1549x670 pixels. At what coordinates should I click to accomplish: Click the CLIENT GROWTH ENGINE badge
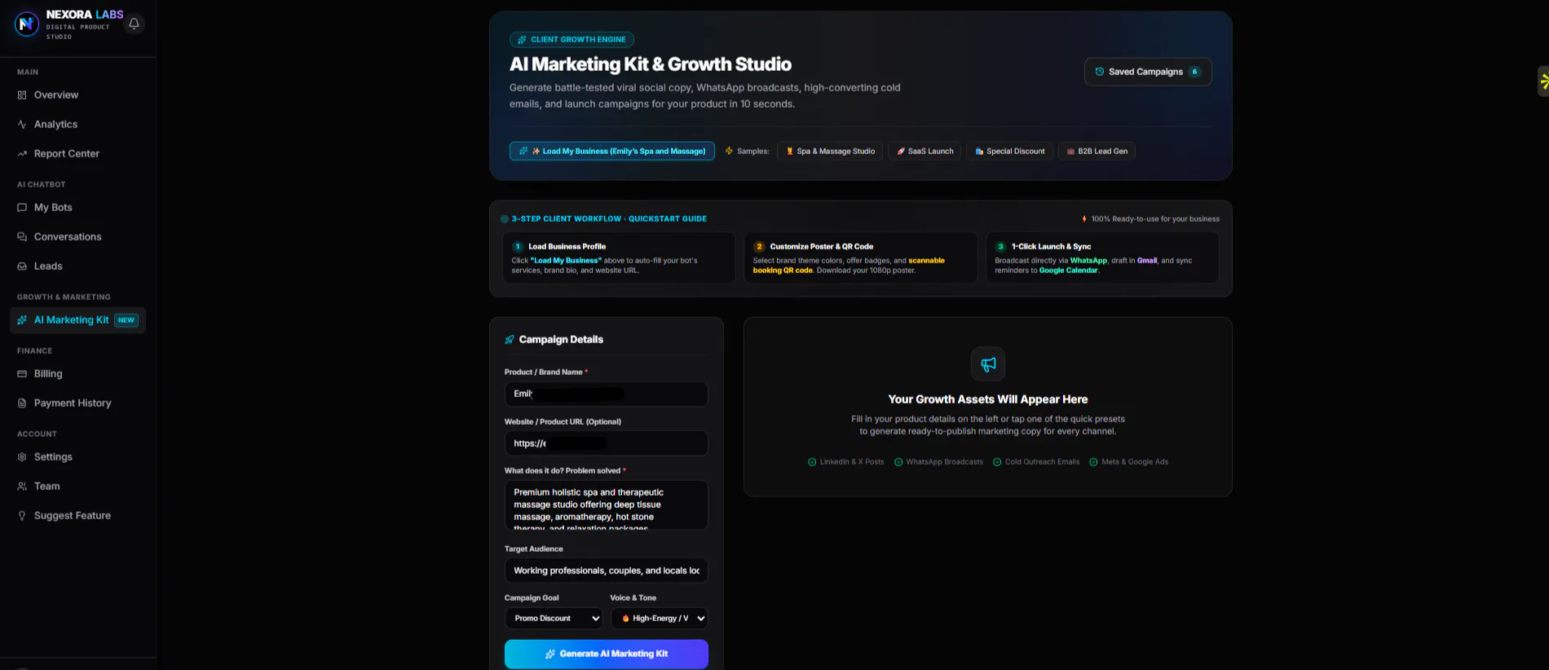click(572, 39)
